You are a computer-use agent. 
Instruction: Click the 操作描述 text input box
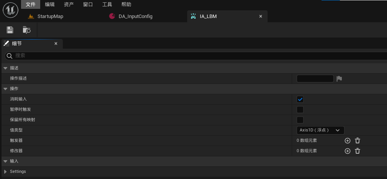315,79
